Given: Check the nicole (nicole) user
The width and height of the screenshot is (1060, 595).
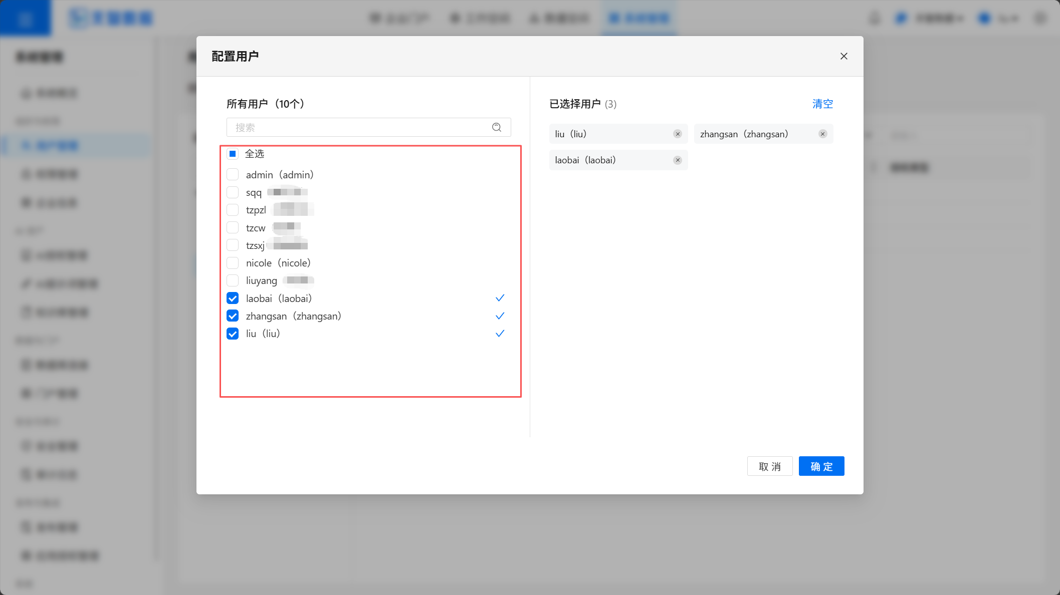Looking at the screenshot, I should click(x=233, y=263).
